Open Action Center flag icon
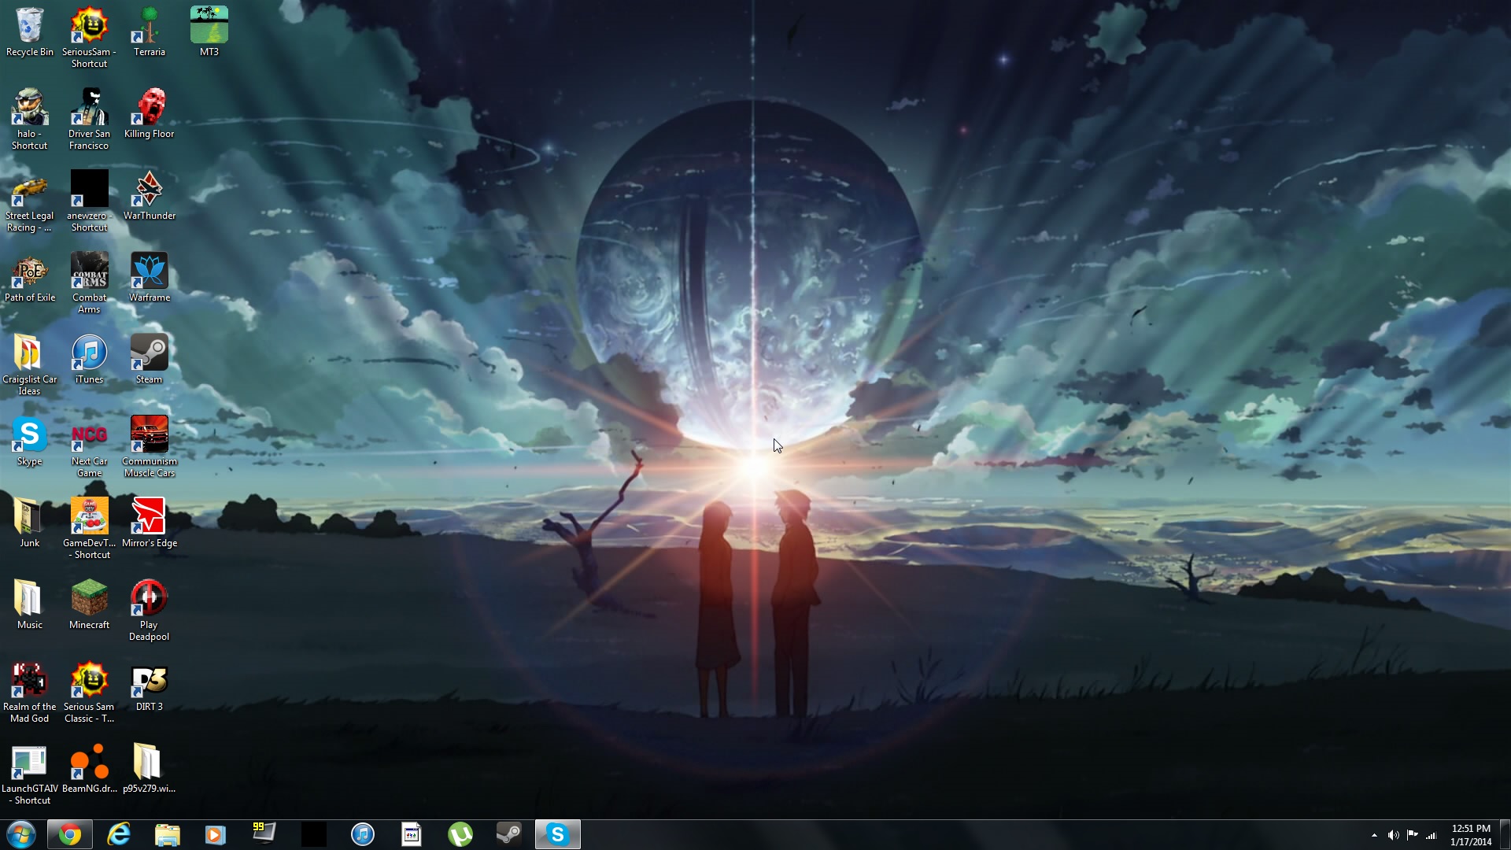Screen dimensions: 1511x850 pos(1412,835)
